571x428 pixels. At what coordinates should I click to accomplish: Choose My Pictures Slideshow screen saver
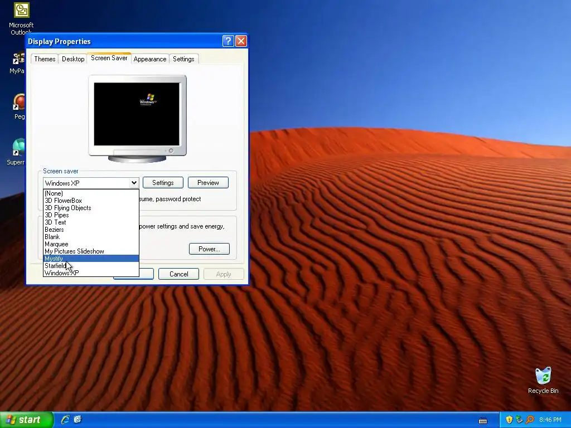[91, 251]
